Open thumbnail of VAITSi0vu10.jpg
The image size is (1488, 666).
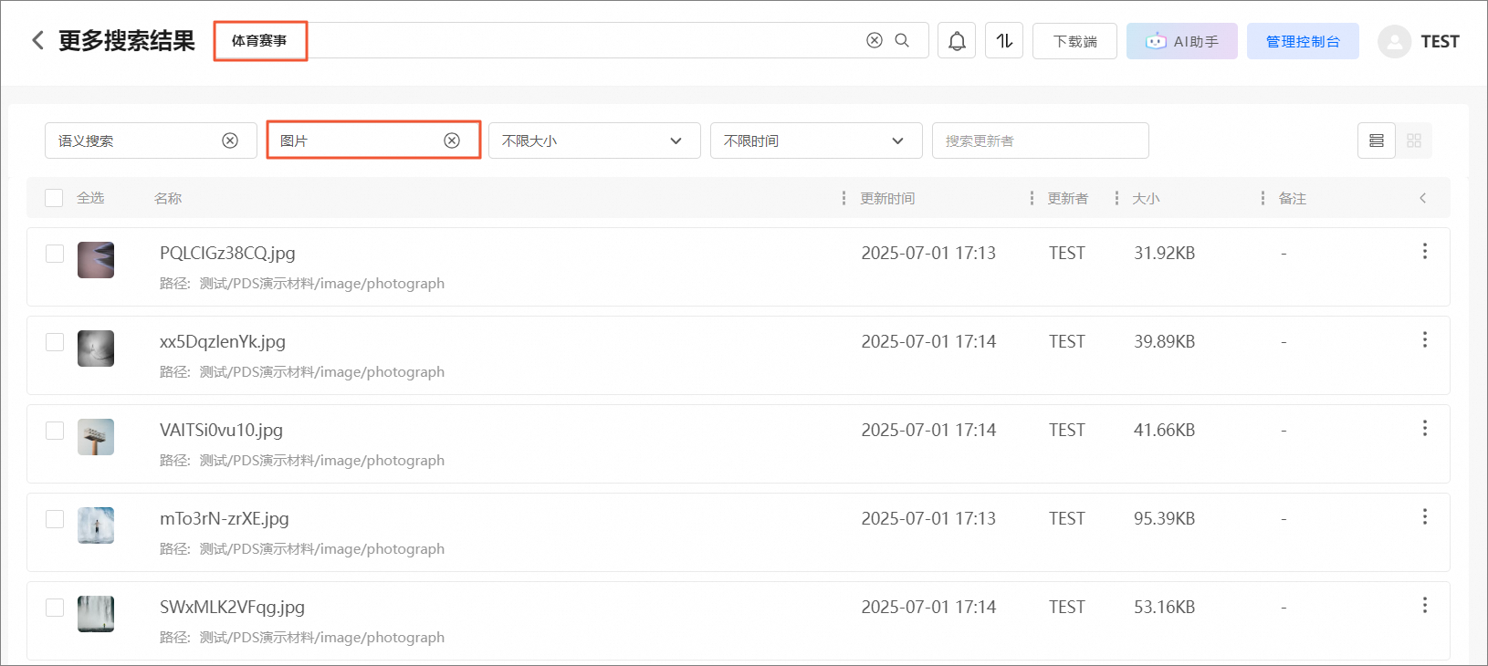click(x=96, y=437)
